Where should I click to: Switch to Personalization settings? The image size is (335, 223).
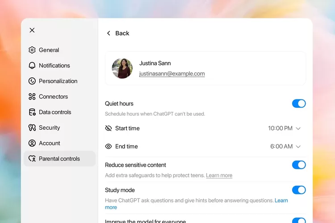[59, 81]
